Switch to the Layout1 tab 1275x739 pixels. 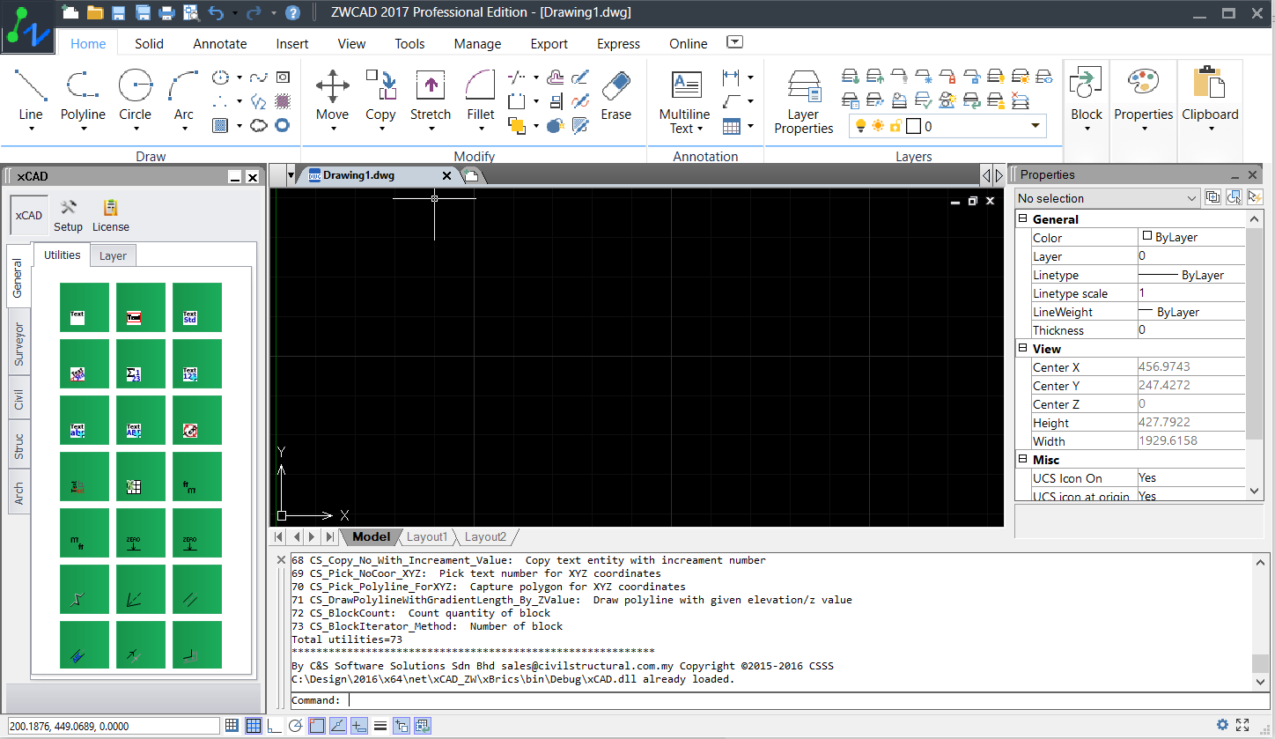[x=427, y=536]
